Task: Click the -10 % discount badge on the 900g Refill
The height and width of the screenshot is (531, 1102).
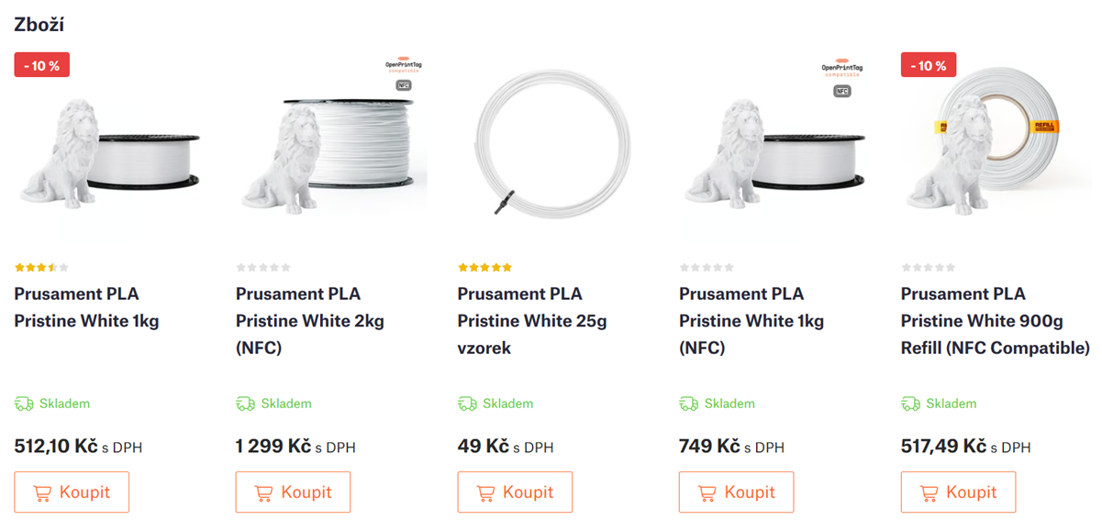Action: pos(929,65)
